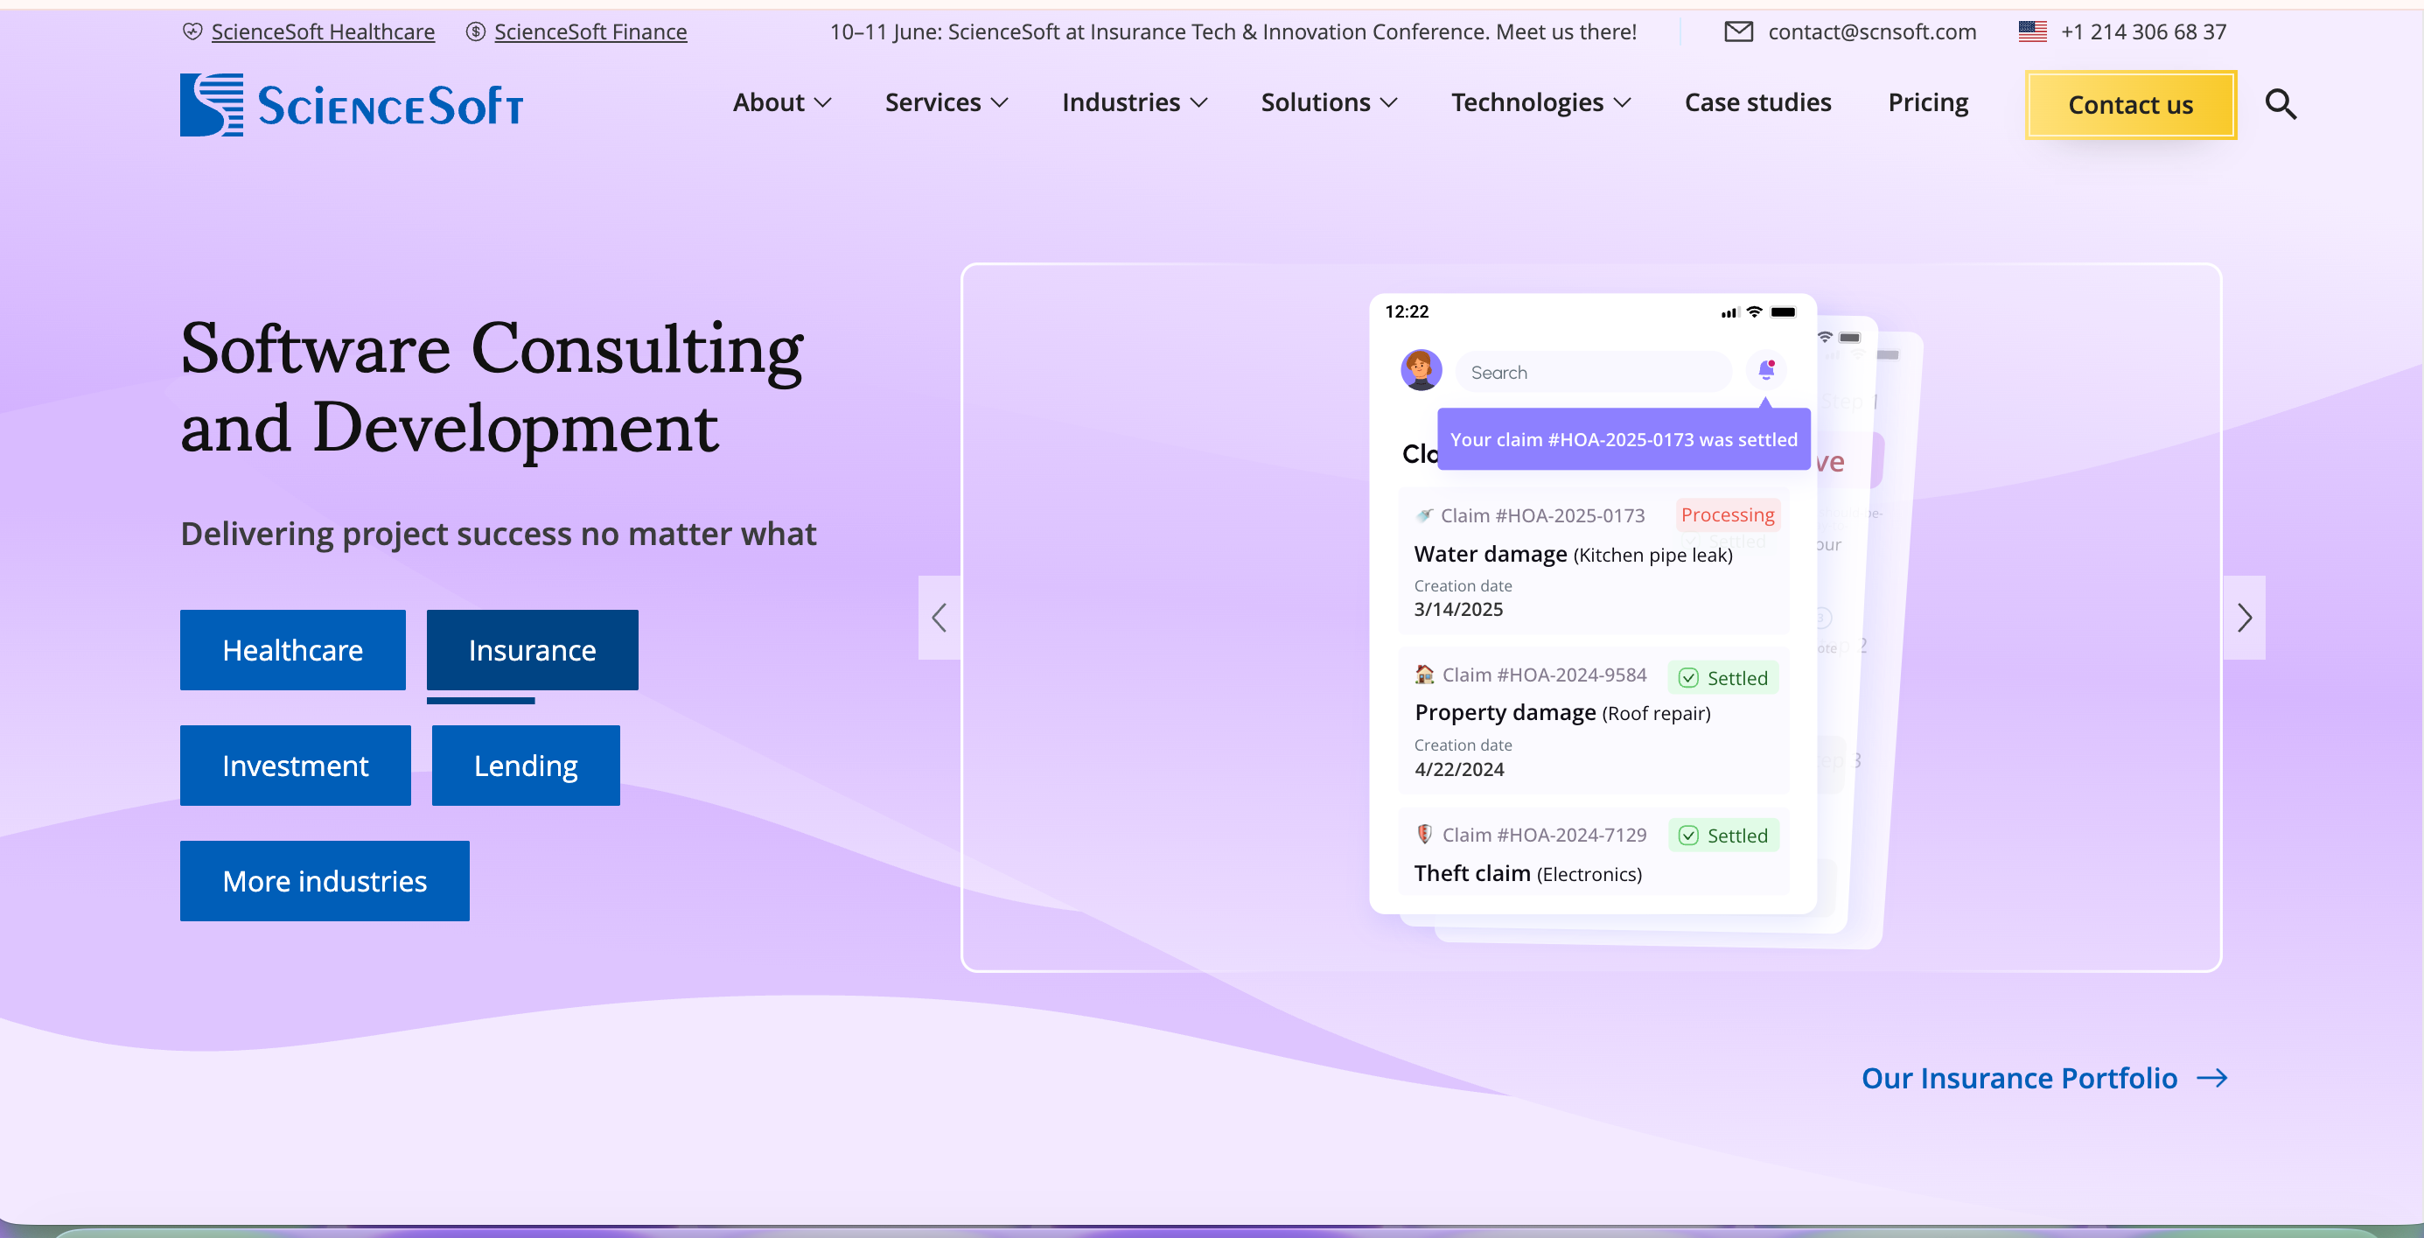Viewport: 2424px width, 1238px height.
Task: Click the arrow after Our Insurance Portfolio
Action: click(x=2212, y=1078)
